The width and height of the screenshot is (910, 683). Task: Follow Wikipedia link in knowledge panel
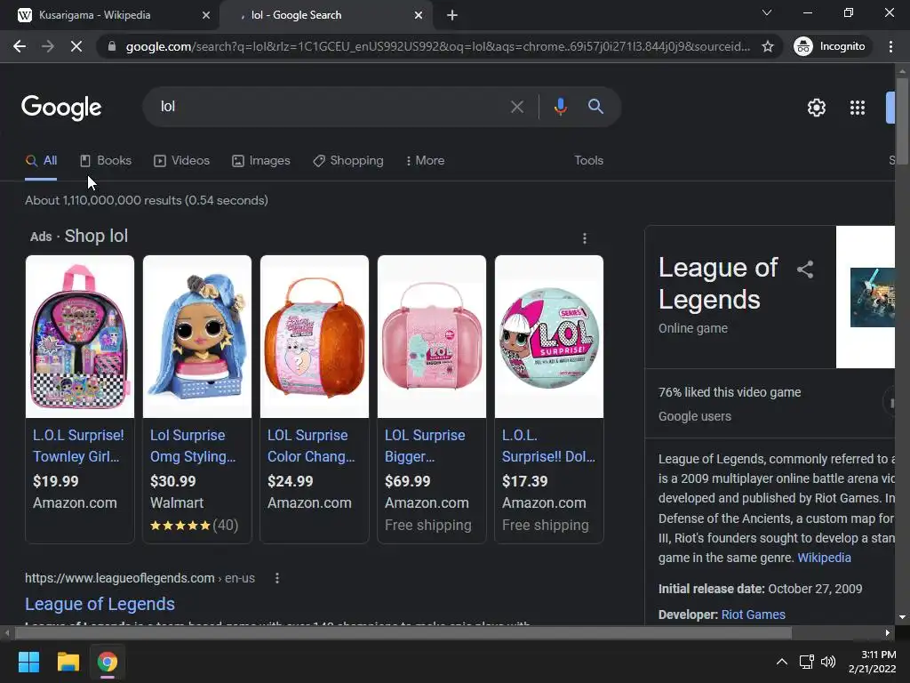pyautogui.click(x=824, y=558)
